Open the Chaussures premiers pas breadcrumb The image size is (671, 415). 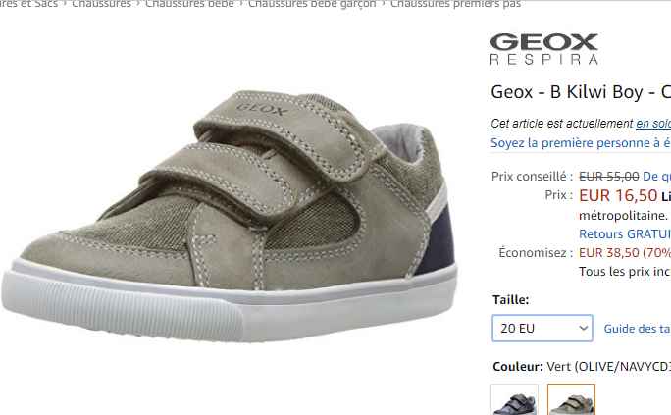(x=455, y=4)
